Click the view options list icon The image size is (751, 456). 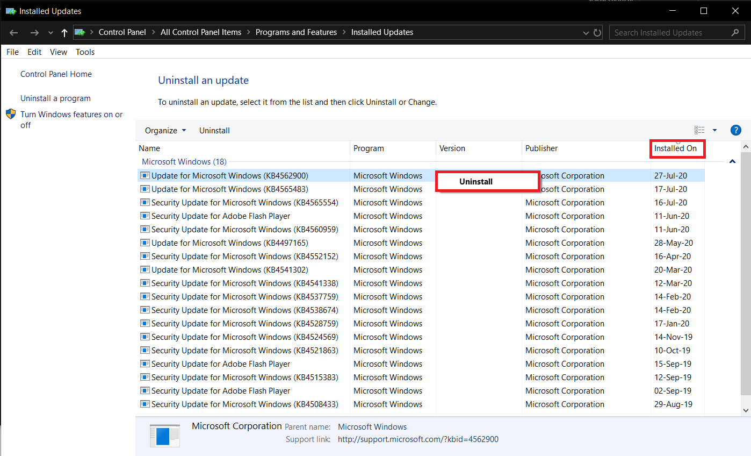point(699,130)
